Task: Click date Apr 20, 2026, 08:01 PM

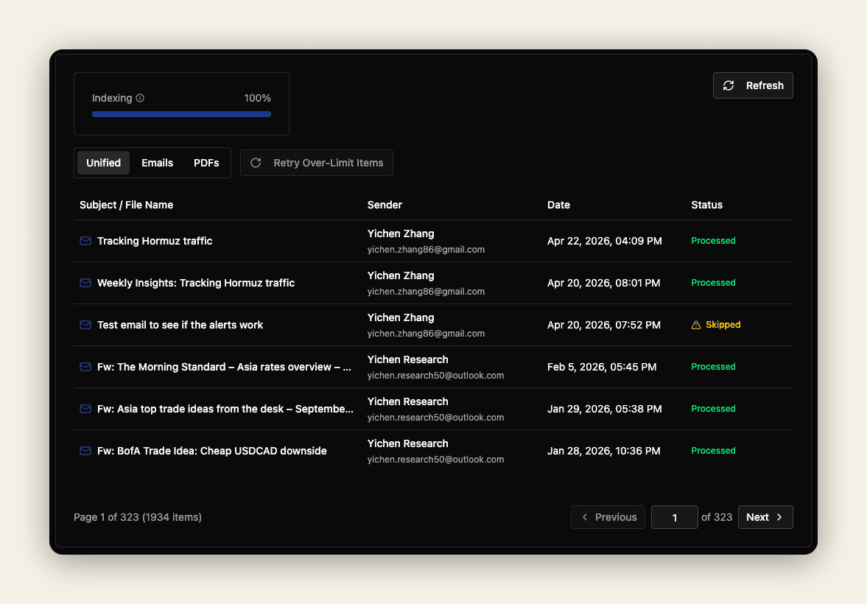Action: (604, 283)
